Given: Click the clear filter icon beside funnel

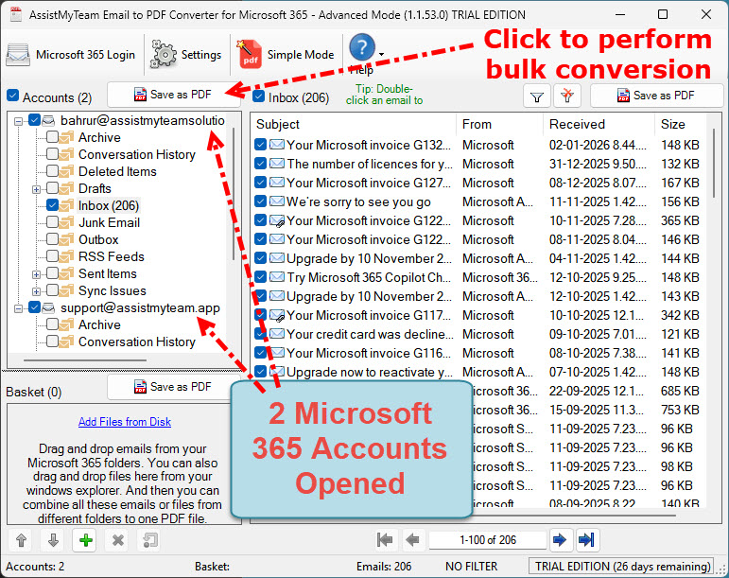Looking at the screenshot, I should [x=566, y=96].
